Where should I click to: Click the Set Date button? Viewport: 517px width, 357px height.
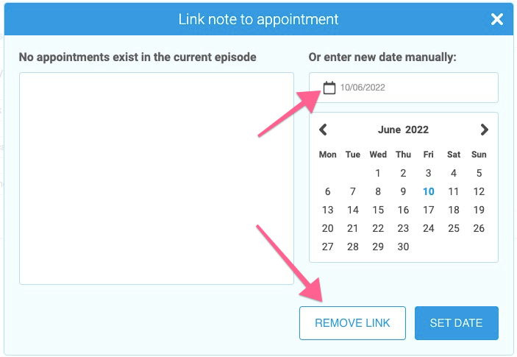tap(456, 323)
